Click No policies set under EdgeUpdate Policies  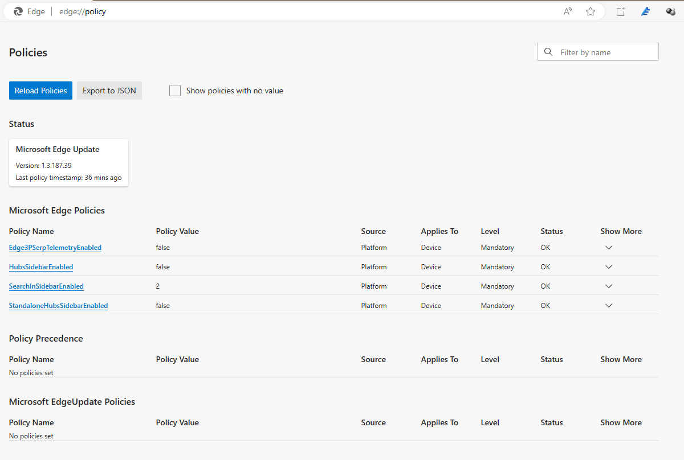pos(31,436)
